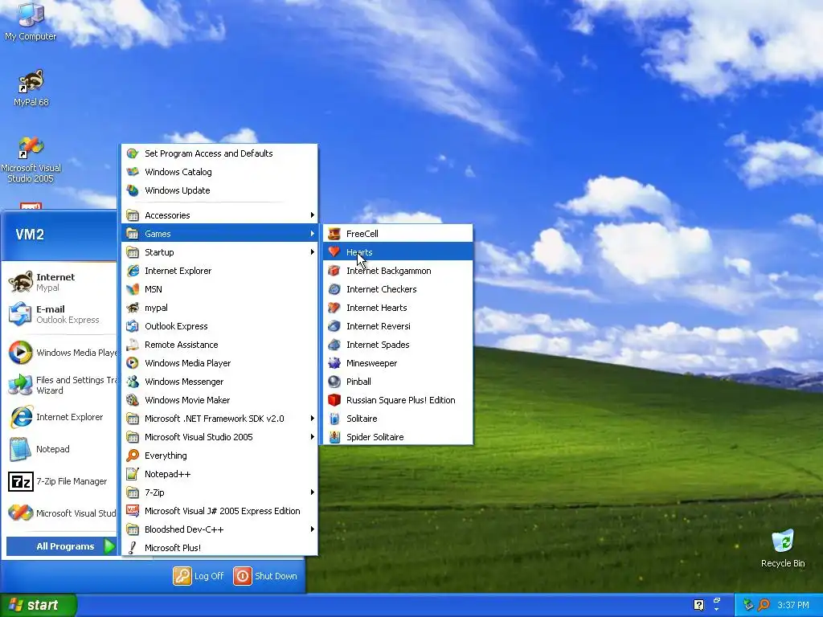The image size is (823, 617).
Task: Expand the Accessories submenu arrow
Action: (x=312, y=215)
